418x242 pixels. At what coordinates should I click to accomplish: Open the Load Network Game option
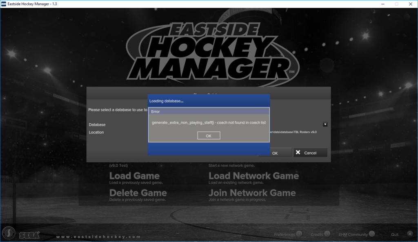[x=254, y=176]
